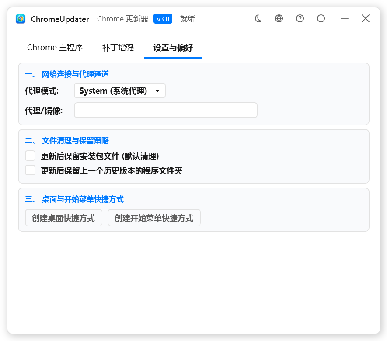This screenshot has height=341, width=387.
Task: Minimize the ChromeUpdater window
Action: 345,18
